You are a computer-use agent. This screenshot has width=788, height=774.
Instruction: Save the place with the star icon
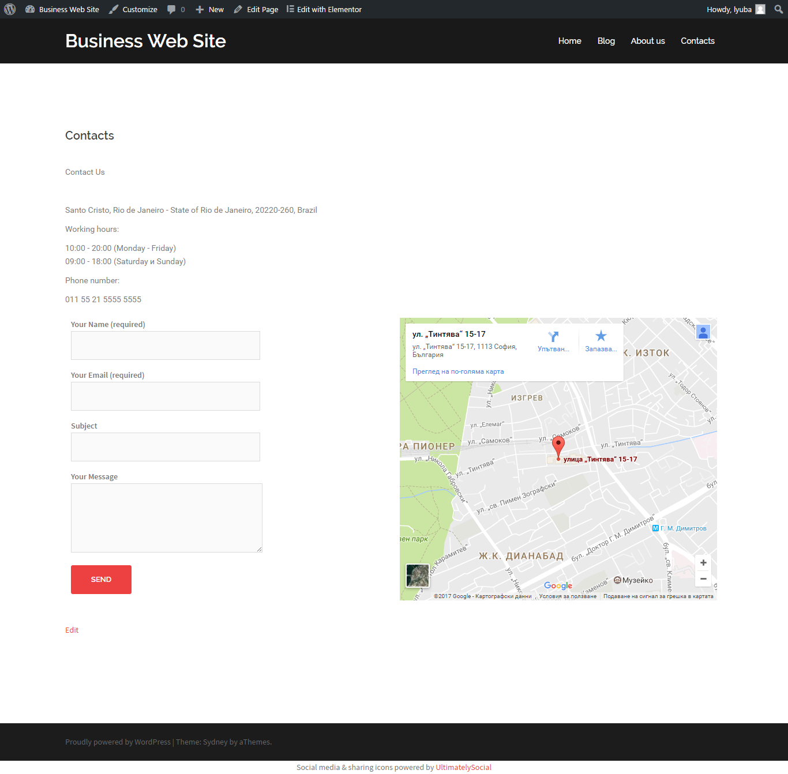click(601, 336)
